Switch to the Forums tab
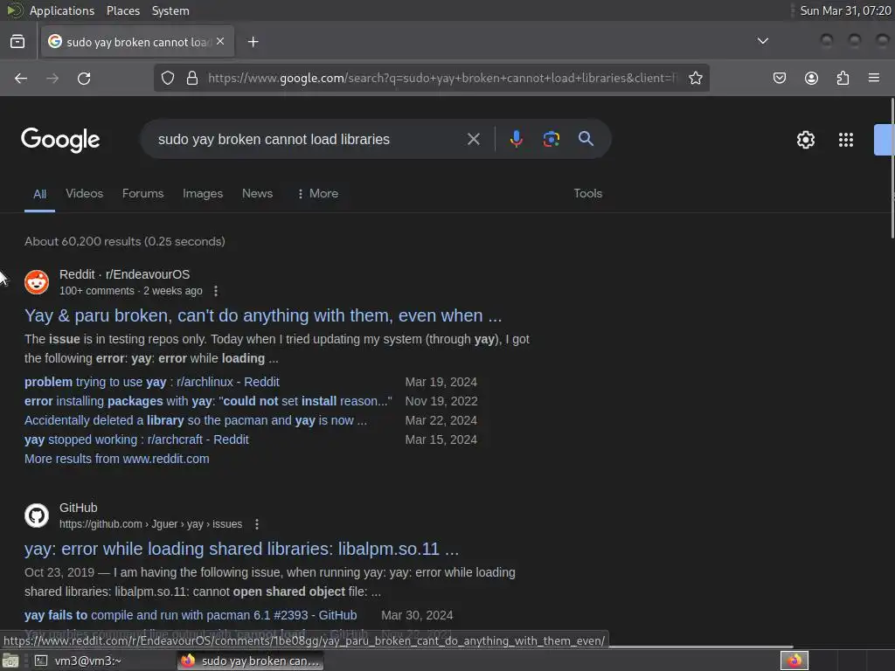Image resolution: width=895 pixels, height=671 pixels. (x=142, y=193)
